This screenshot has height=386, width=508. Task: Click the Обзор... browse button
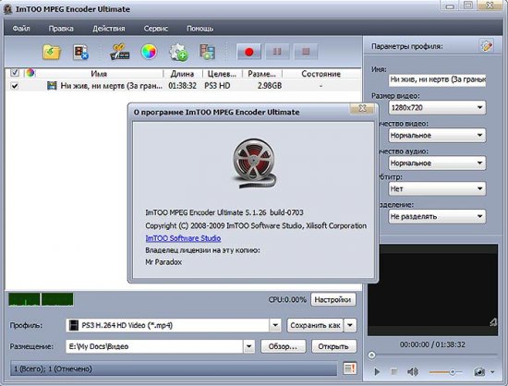point(283,346)
